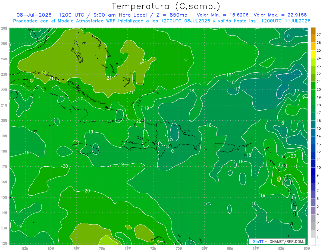Click longitude axis label "66W"

click(230, 248)
